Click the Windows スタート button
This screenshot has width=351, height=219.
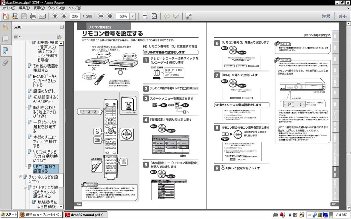pos(9,215)
